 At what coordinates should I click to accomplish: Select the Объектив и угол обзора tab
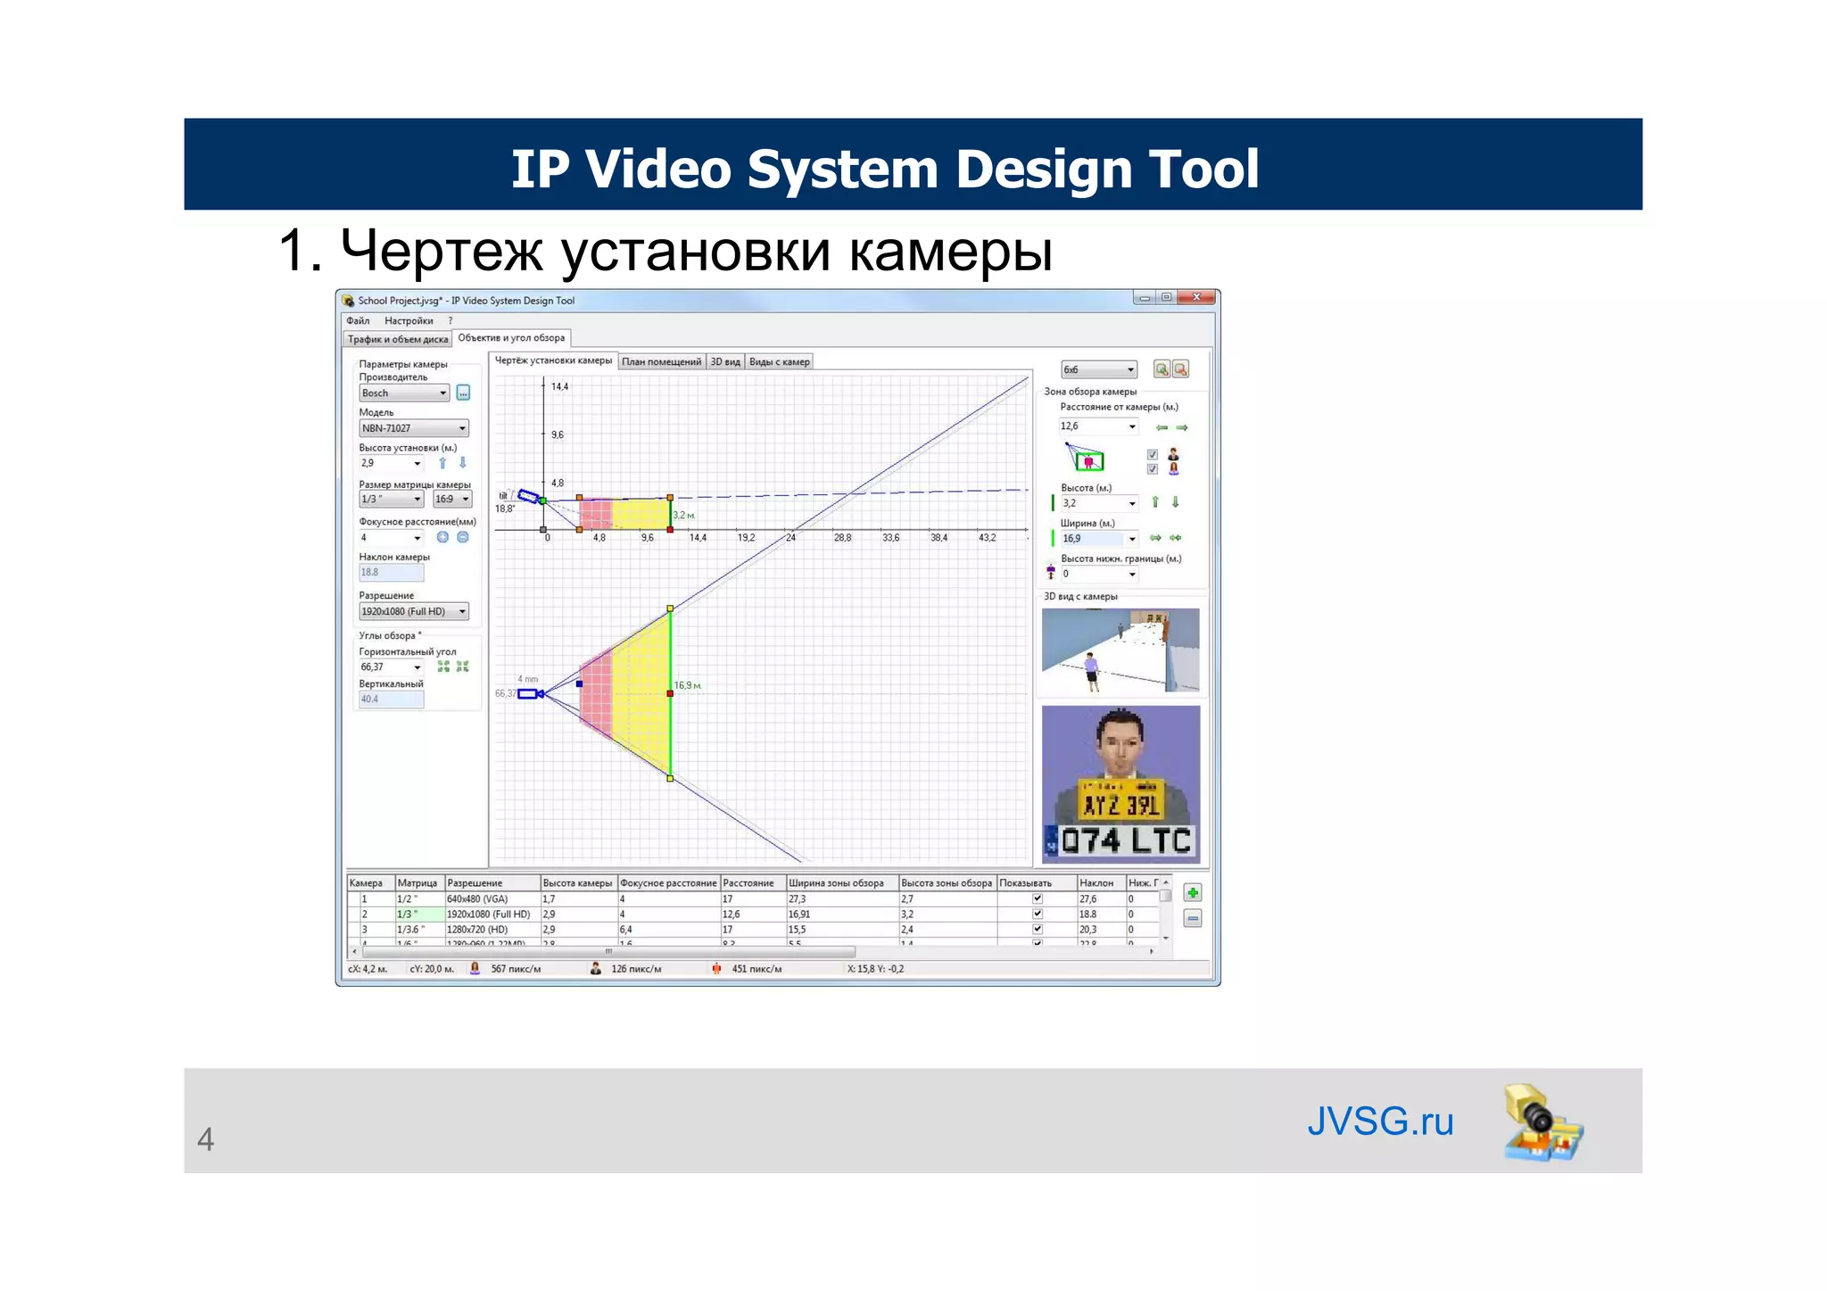click(x=511, y=338)
